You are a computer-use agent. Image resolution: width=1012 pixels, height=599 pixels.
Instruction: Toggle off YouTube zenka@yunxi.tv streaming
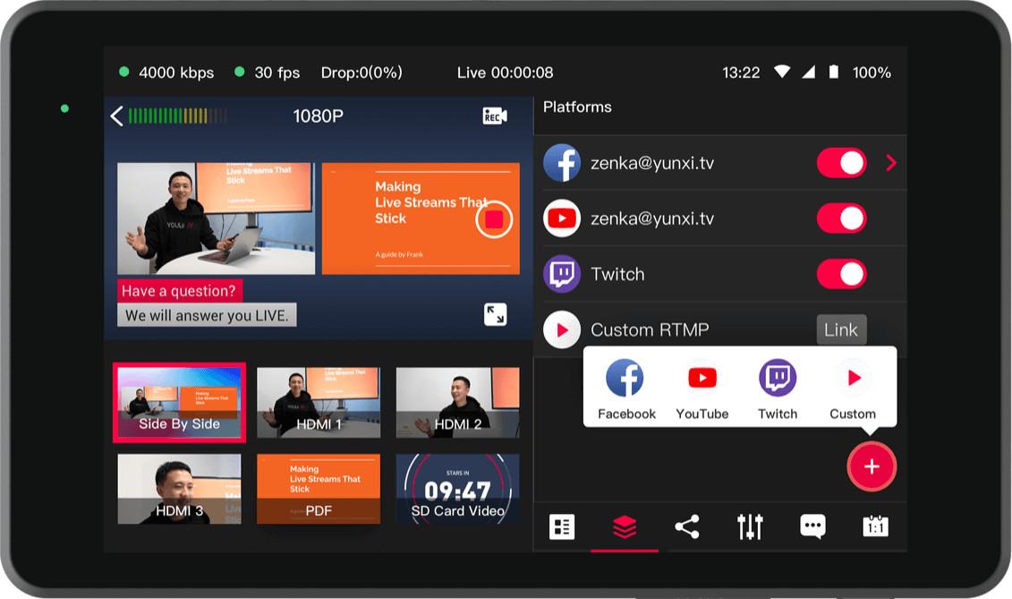842,218
